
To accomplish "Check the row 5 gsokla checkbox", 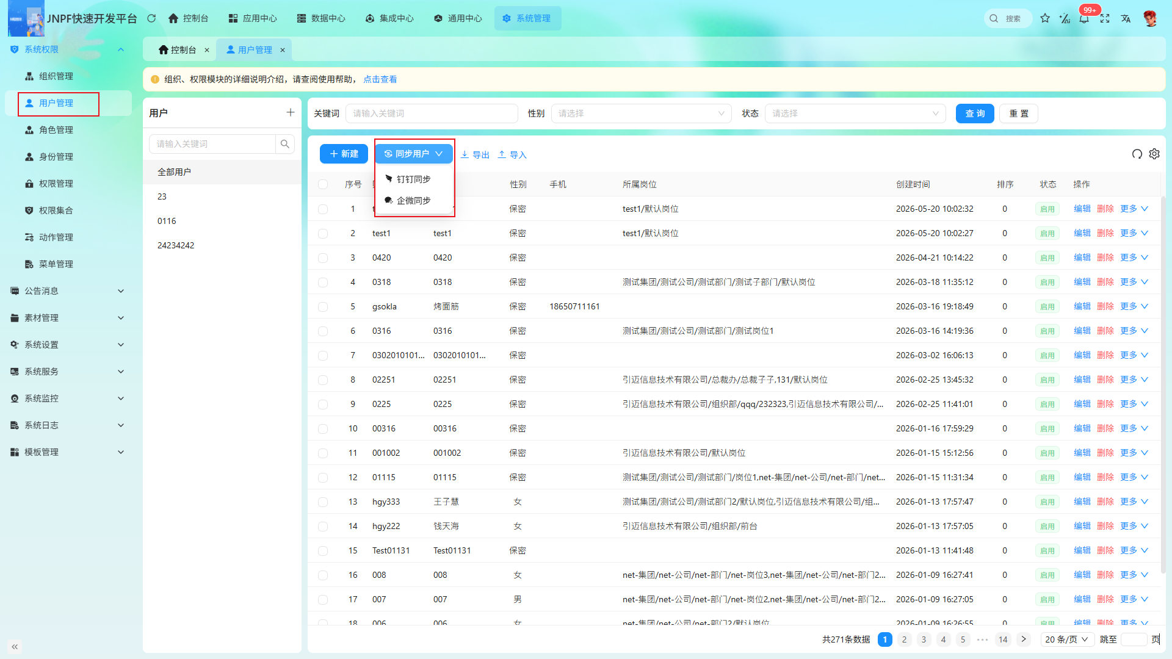I will 323,306.
